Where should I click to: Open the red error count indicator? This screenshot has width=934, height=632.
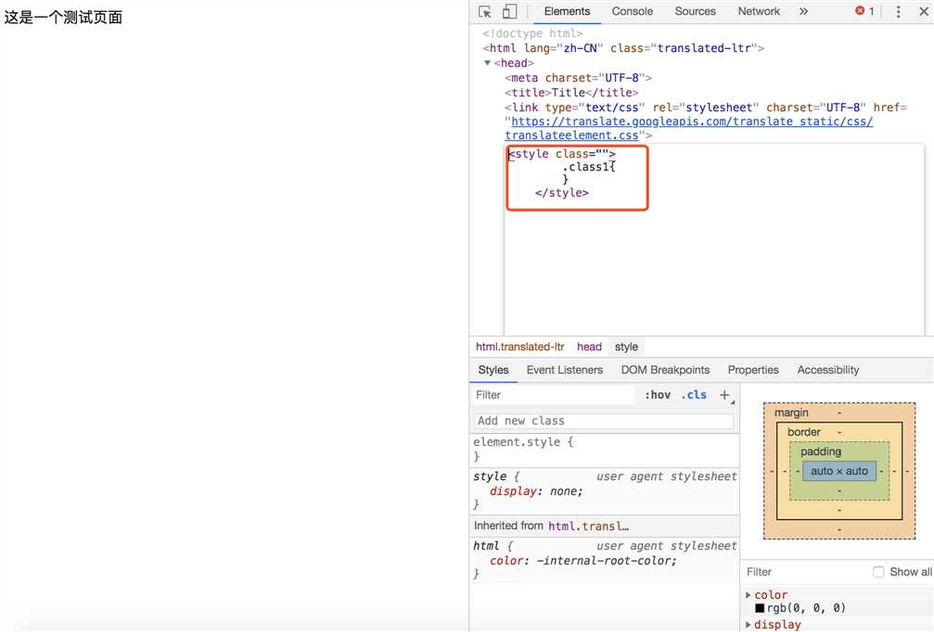pos(864,11)
